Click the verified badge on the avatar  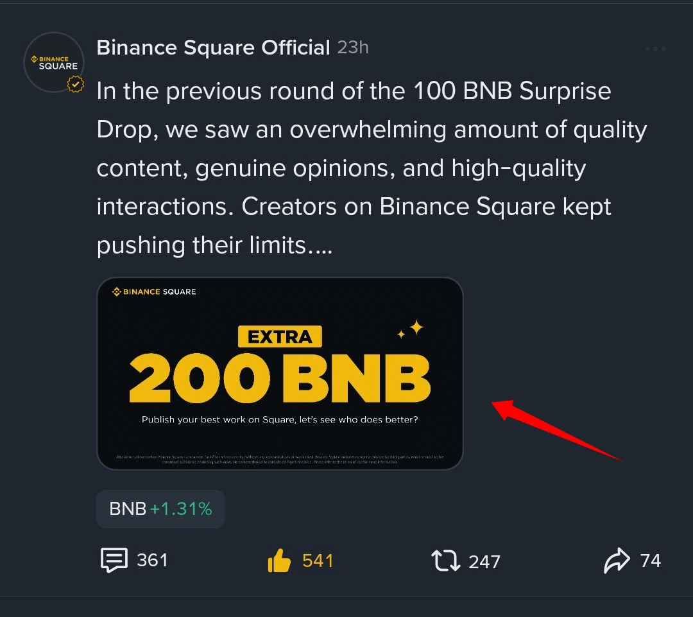76,85
